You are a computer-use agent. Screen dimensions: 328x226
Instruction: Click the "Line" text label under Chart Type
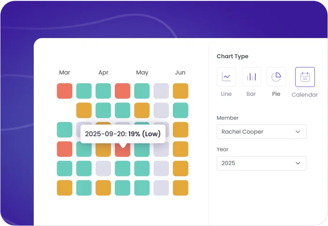(226, 94)
